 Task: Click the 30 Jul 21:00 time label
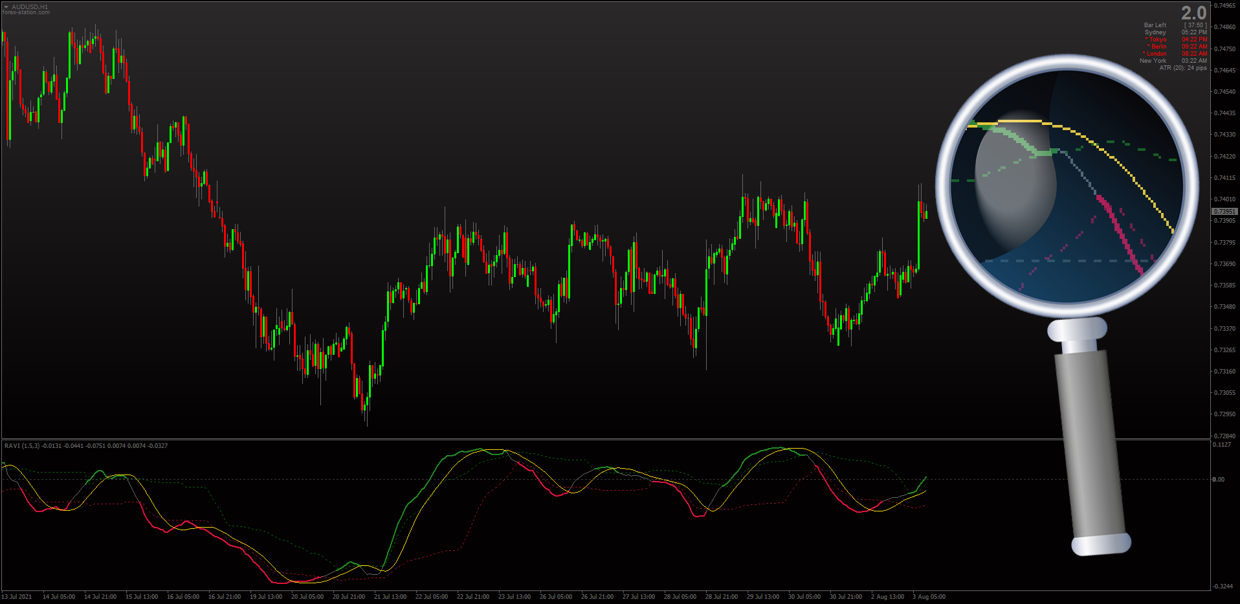click(x=846, y=597)
